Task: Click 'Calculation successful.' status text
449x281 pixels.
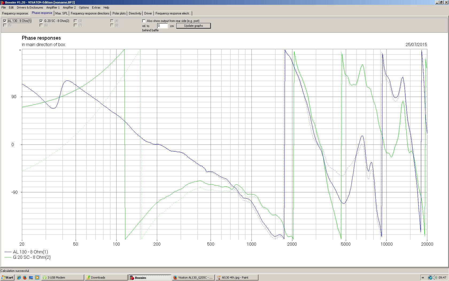Action: tap(15, 271)
